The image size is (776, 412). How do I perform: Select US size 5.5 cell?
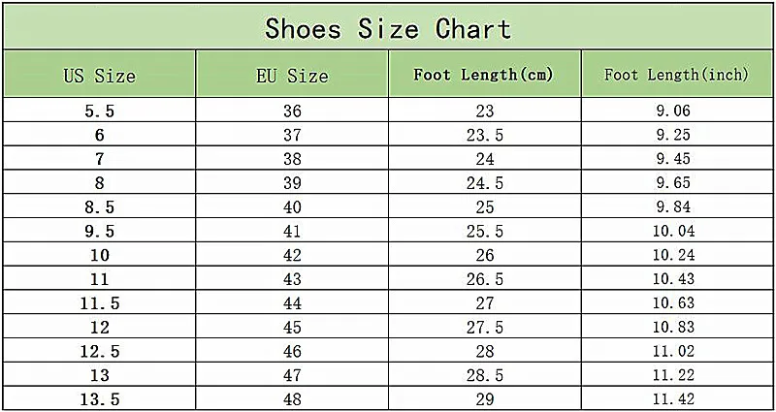(99, 111)
